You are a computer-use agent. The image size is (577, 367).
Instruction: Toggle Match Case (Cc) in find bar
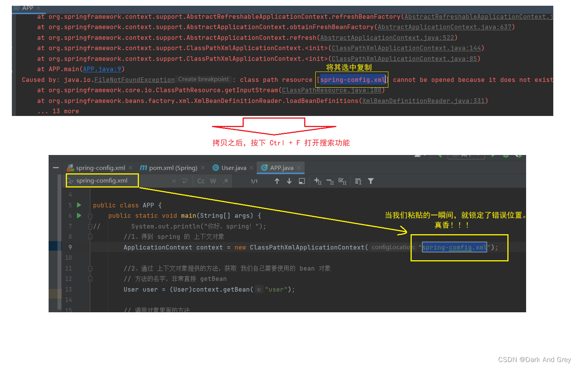pos(201,181)
